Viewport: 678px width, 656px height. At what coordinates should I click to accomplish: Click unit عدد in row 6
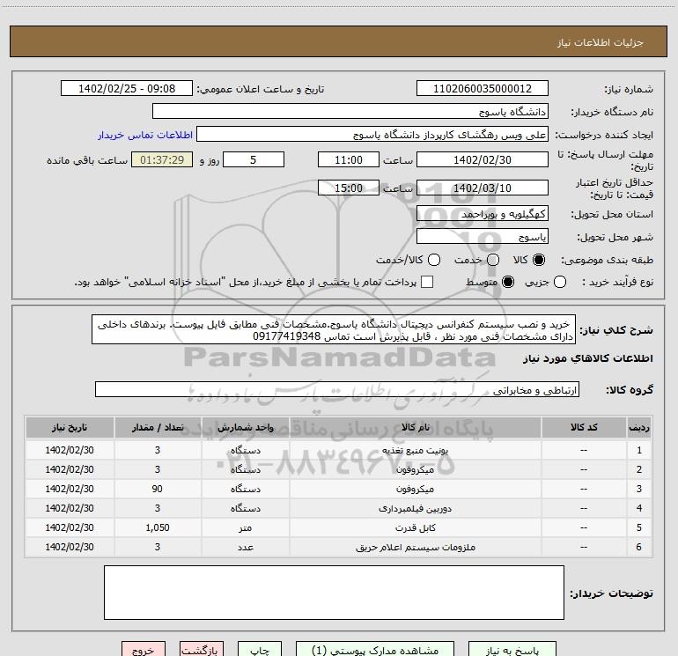click(245, 547)
